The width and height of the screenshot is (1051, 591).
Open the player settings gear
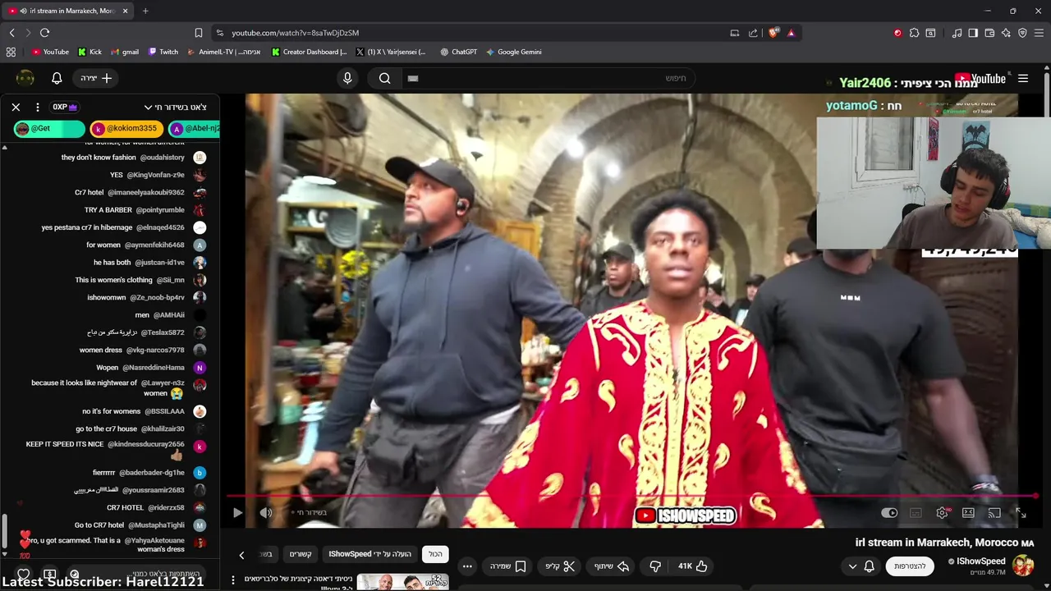point(943,513)
